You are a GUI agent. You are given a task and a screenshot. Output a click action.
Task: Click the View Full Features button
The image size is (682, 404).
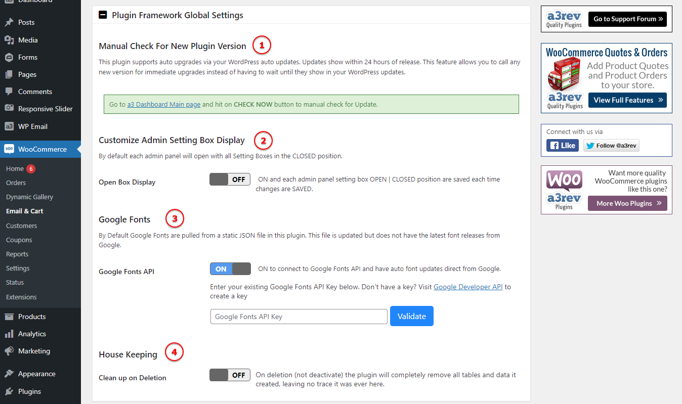click(627, 100)
